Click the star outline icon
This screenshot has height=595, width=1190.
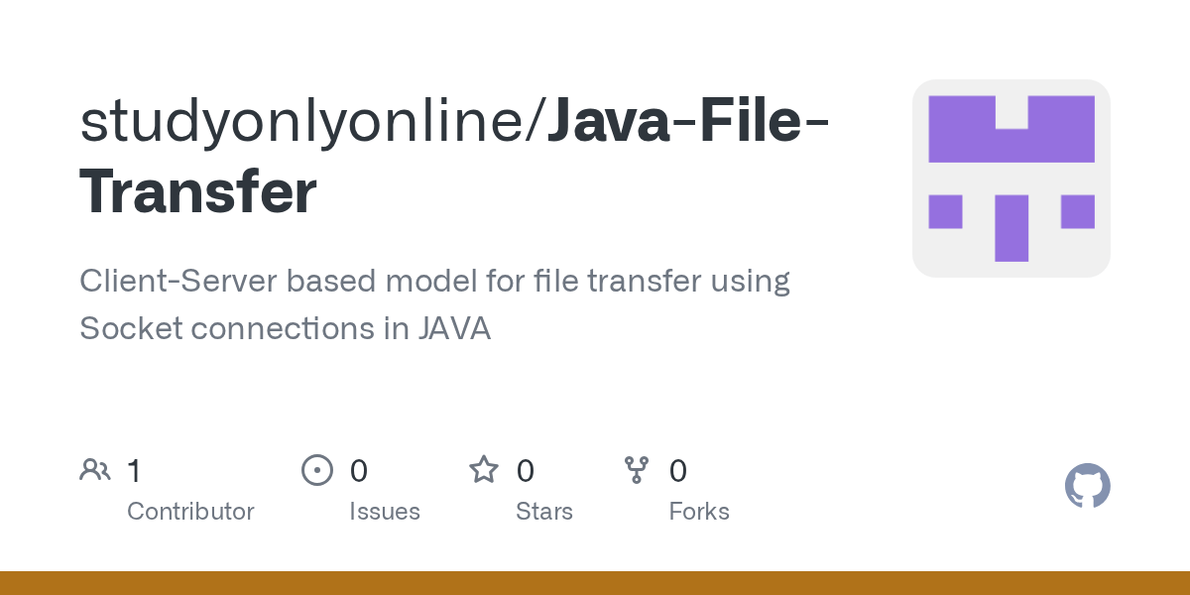pyautogui.click(x=484, y=469)
